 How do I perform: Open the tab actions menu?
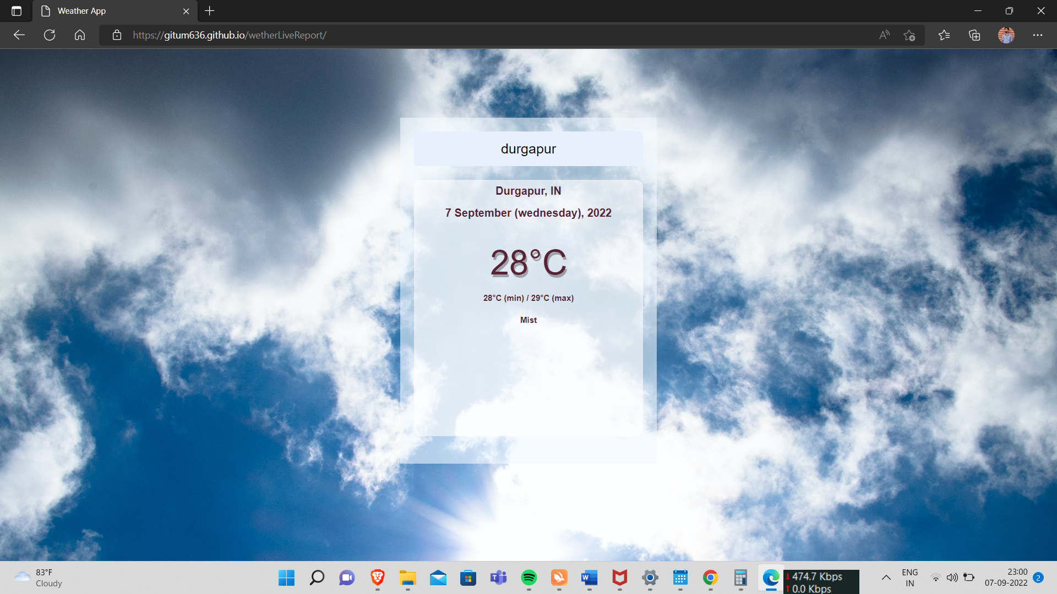coord(17,11)
